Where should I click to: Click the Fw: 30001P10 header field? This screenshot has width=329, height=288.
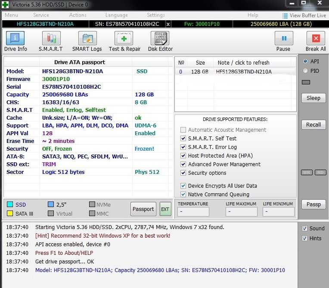[x=202, y=24]
